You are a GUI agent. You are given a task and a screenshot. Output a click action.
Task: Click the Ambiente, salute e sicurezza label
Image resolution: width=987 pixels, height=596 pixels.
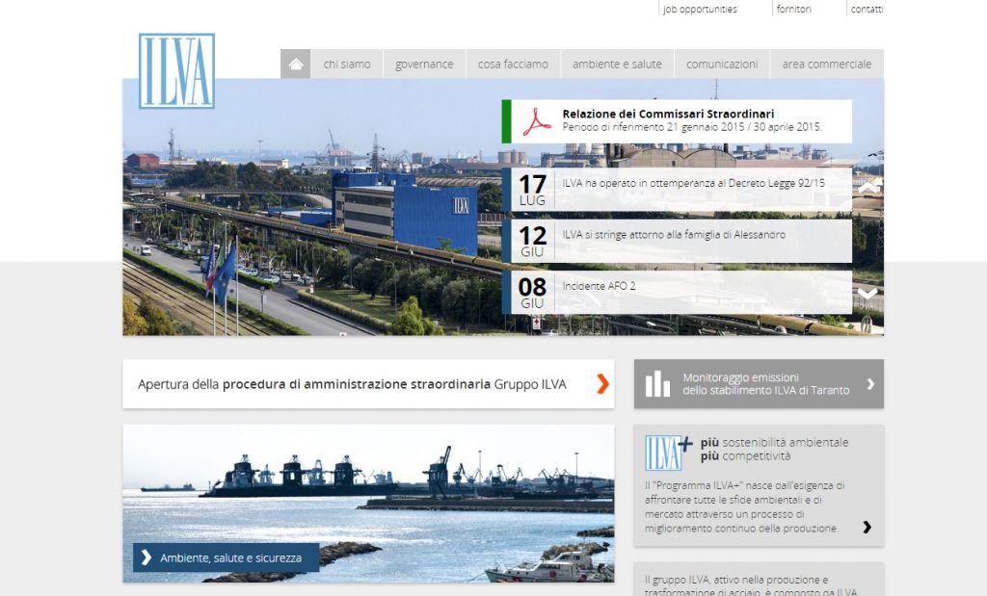click(x=230, y=557)
